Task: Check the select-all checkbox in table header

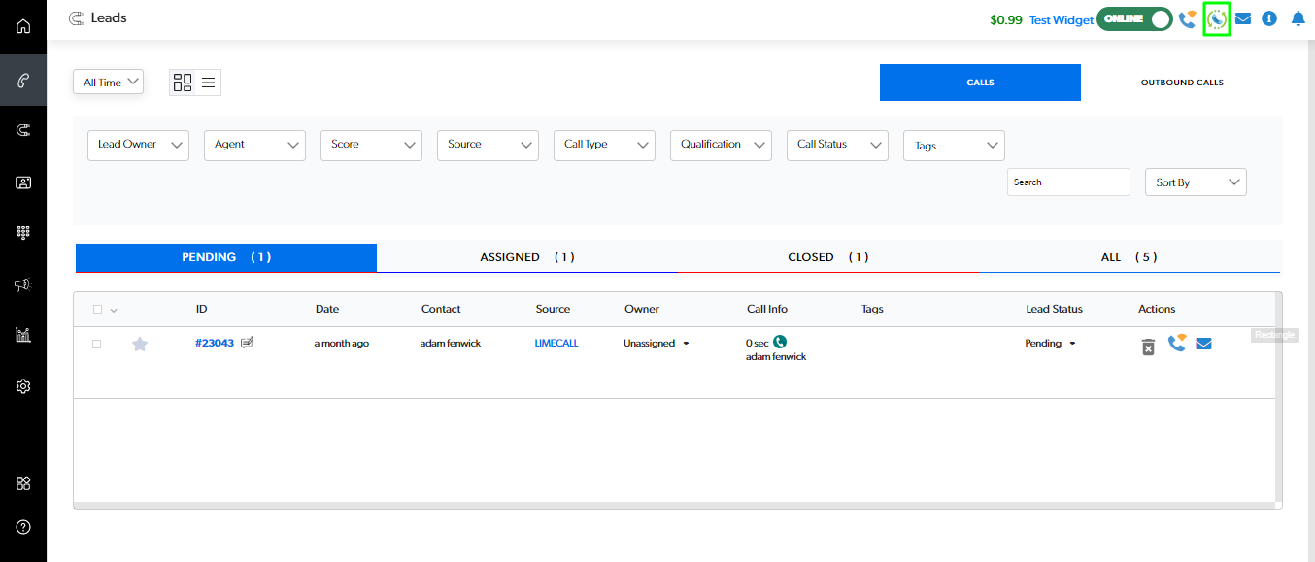Action: (x=97, y=310)
